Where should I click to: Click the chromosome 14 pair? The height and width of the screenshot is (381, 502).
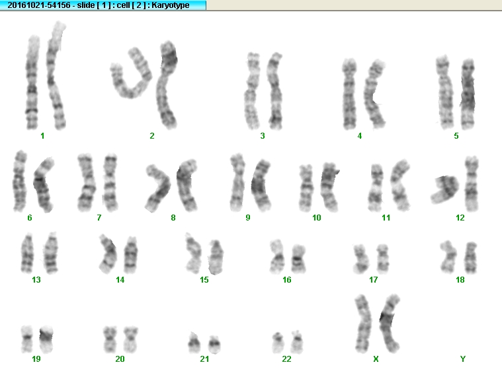click(x=118, y=254)
